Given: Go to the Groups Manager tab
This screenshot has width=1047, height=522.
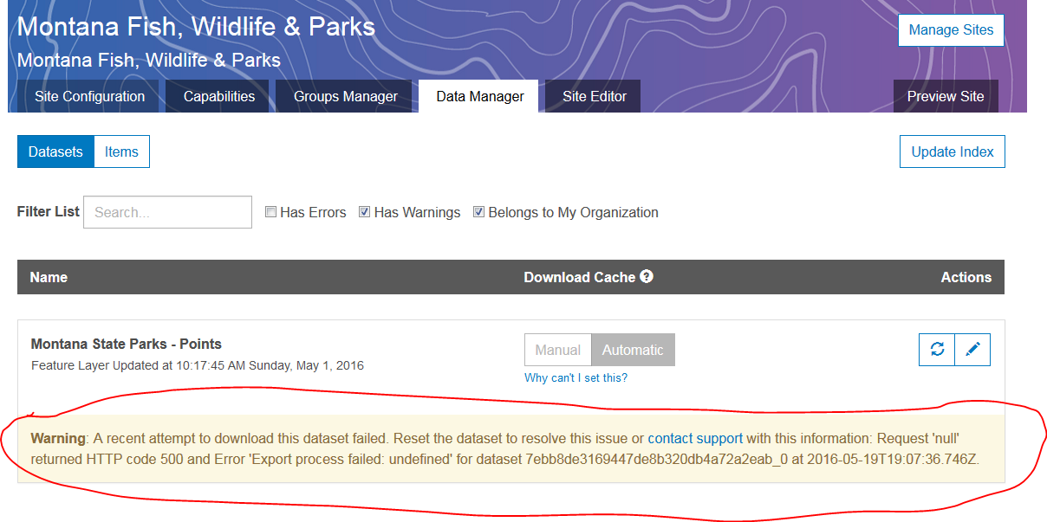Looking at the screenshot, I should point(345,96).
